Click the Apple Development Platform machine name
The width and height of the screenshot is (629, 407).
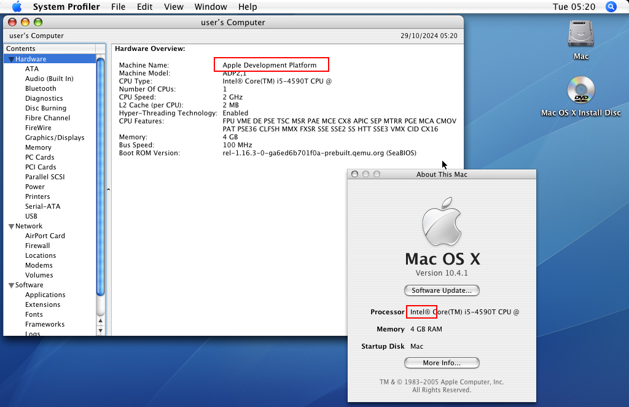coord(270,65)
